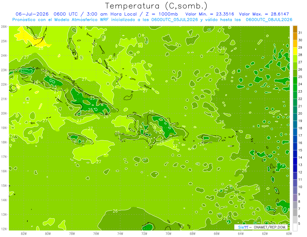Click the latitude axis label "25N"
This screenshot has width=307, height=237.
4,41
